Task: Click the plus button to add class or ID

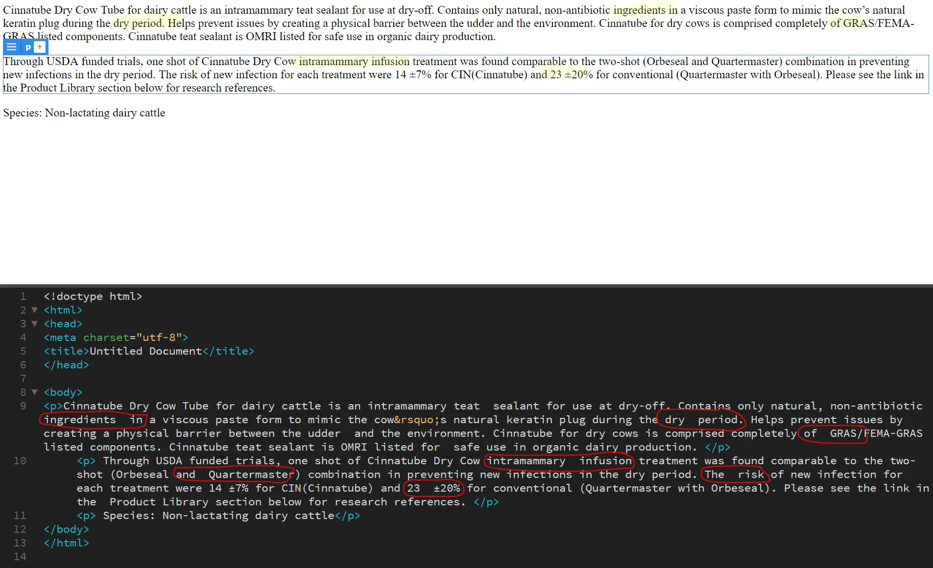Action: [x=40, y=47]
